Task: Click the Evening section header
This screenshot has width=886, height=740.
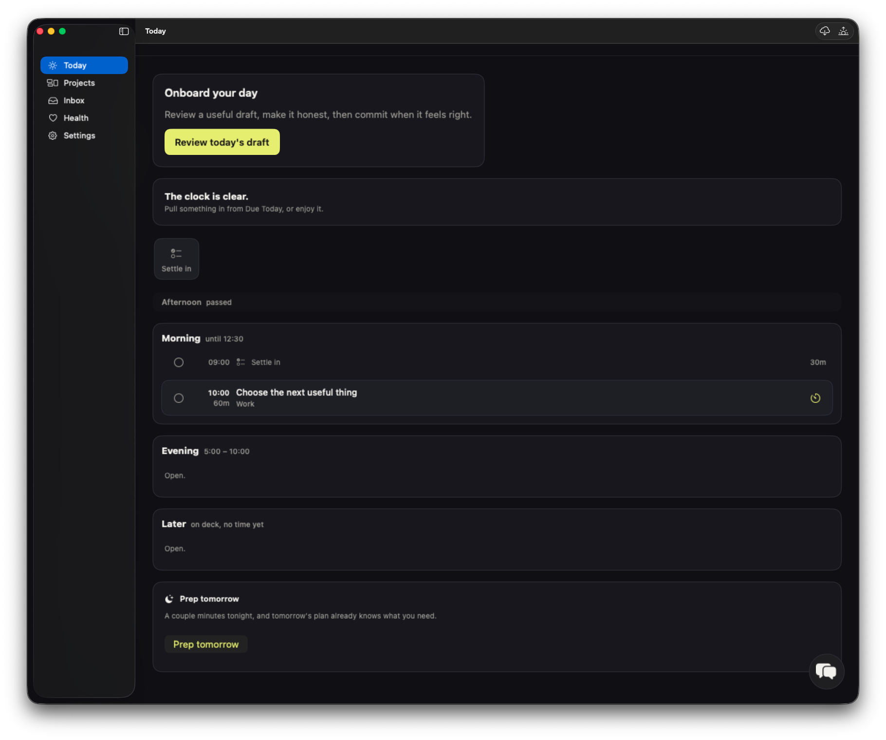Action: pyautogui.click(x=205, y=451)
